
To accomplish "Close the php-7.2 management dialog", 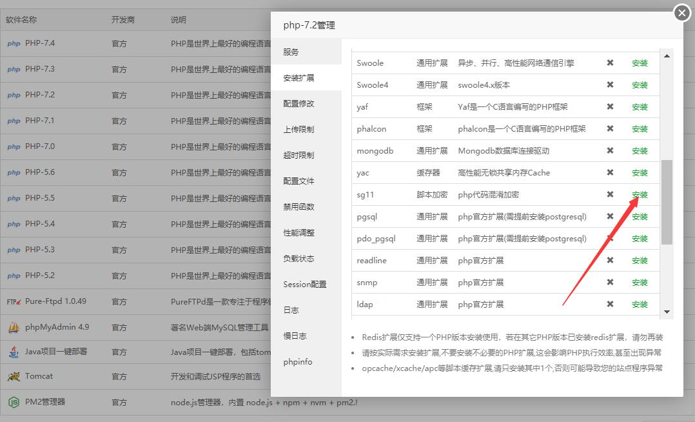I will point(682,13).
